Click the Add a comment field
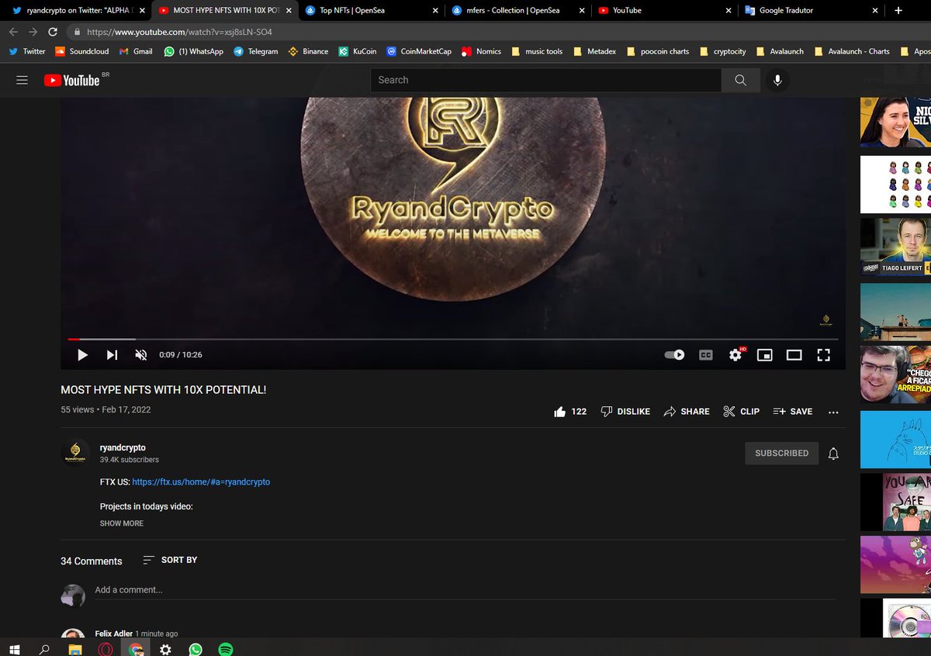 coord(465,590)
